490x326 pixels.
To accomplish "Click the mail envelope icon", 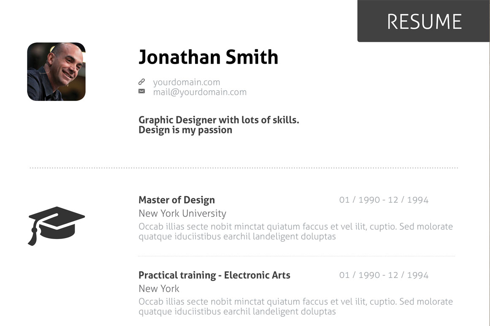I will [x=142, y=91].
